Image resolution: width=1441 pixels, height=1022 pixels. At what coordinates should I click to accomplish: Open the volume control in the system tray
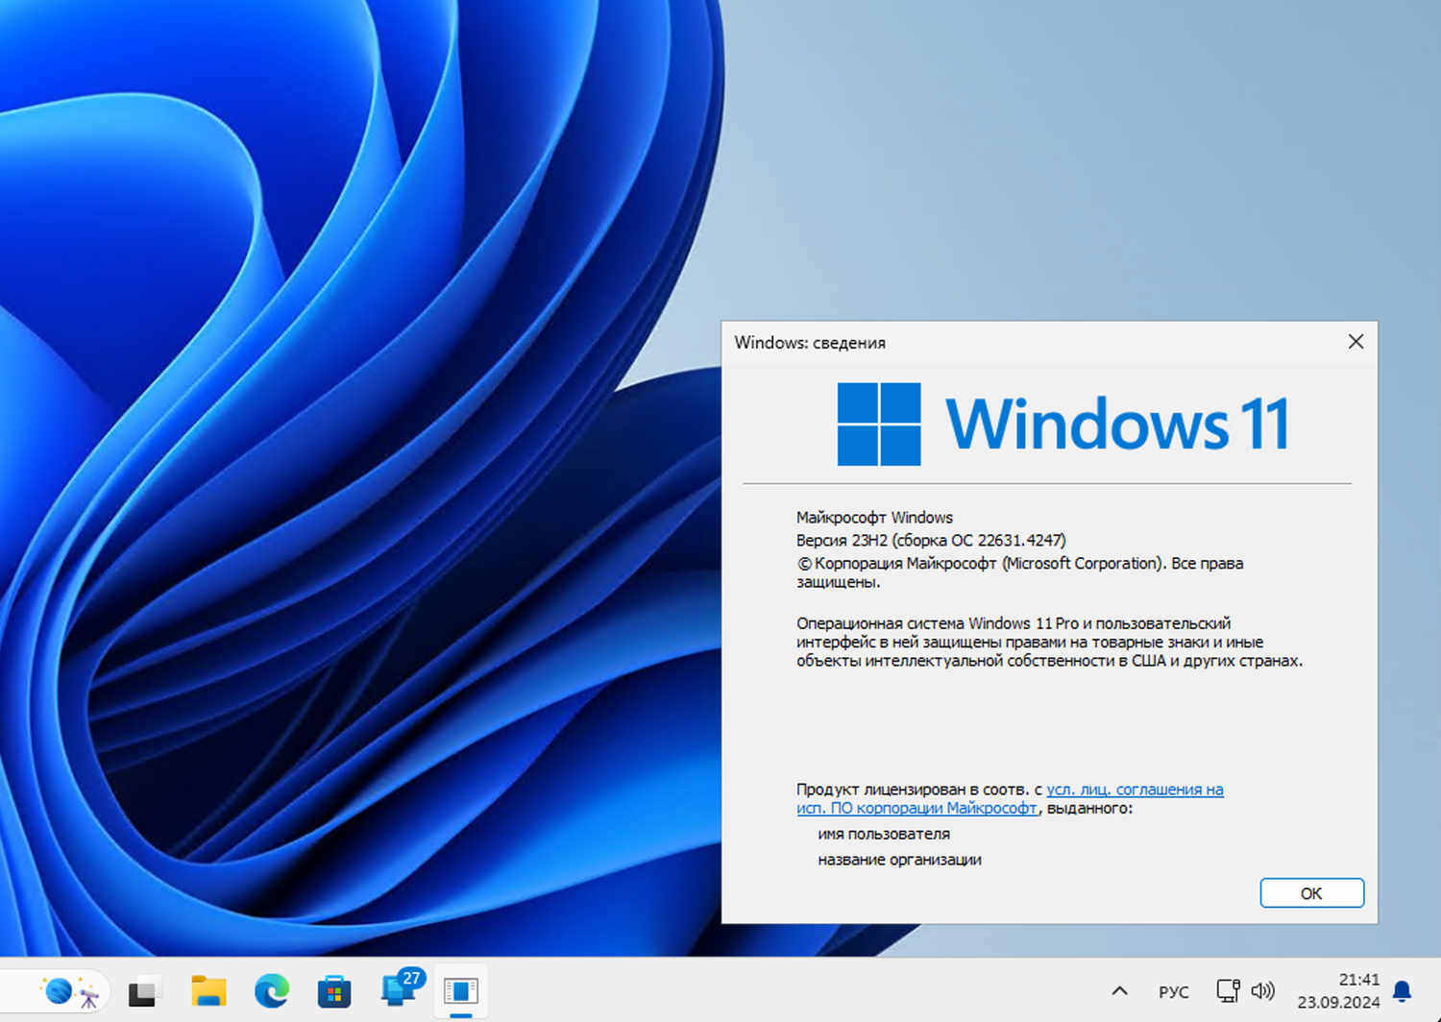[x=1264, y=990]
